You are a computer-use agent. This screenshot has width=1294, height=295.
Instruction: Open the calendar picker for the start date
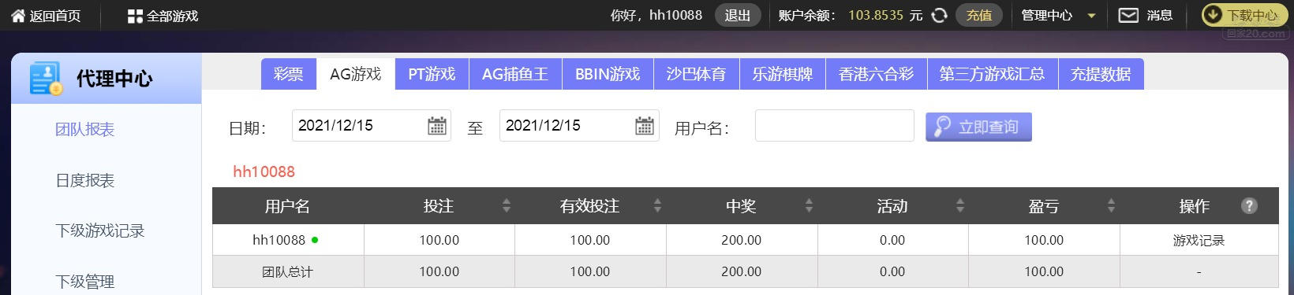(437, 126)
